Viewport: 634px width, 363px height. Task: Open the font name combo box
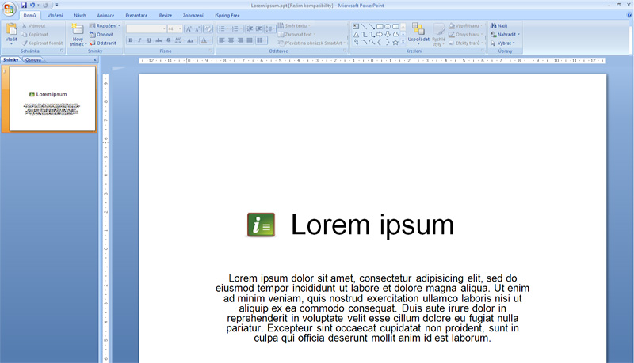coord(146,29)
